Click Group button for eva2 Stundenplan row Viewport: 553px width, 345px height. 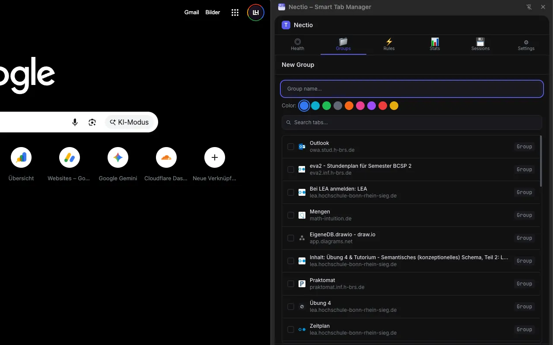(524, 169)
